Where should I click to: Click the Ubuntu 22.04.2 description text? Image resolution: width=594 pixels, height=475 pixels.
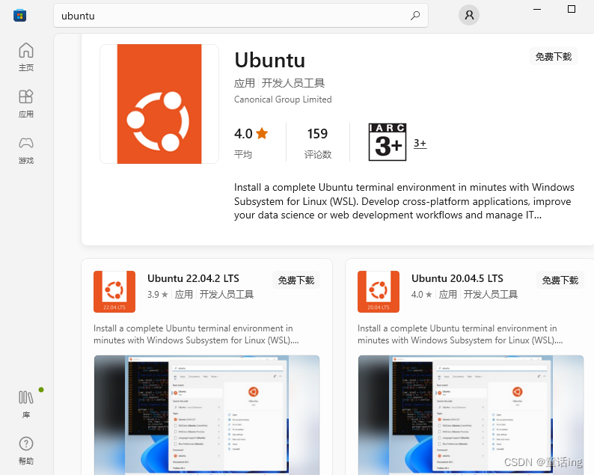coord(196,334)
